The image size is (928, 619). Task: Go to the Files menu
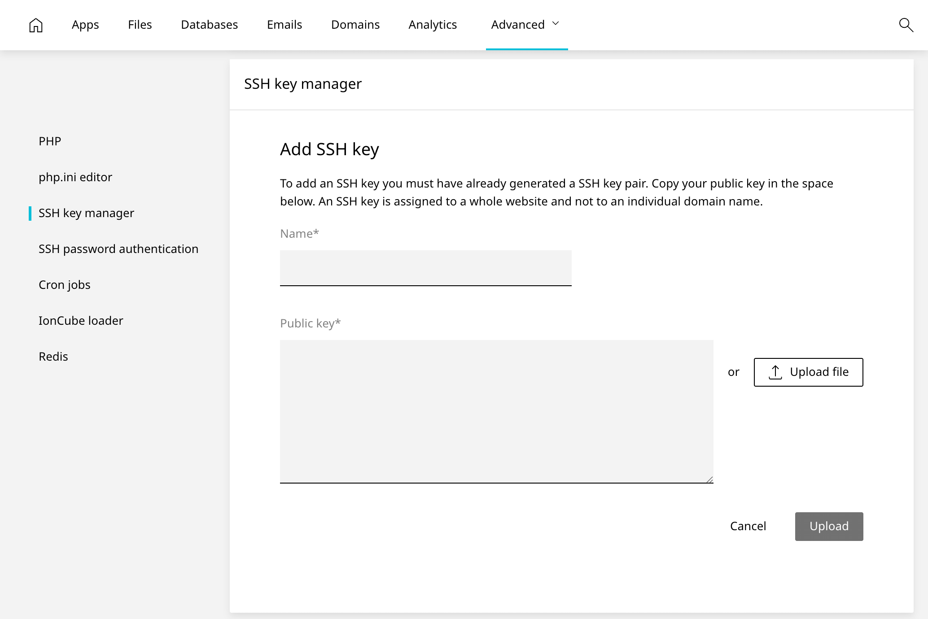(x=140, y=25)
